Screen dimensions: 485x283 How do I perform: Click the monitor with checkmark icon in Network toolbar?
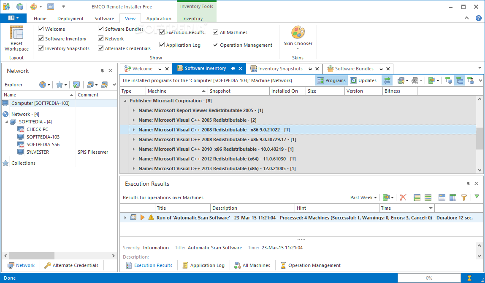[x=76, y=85]
